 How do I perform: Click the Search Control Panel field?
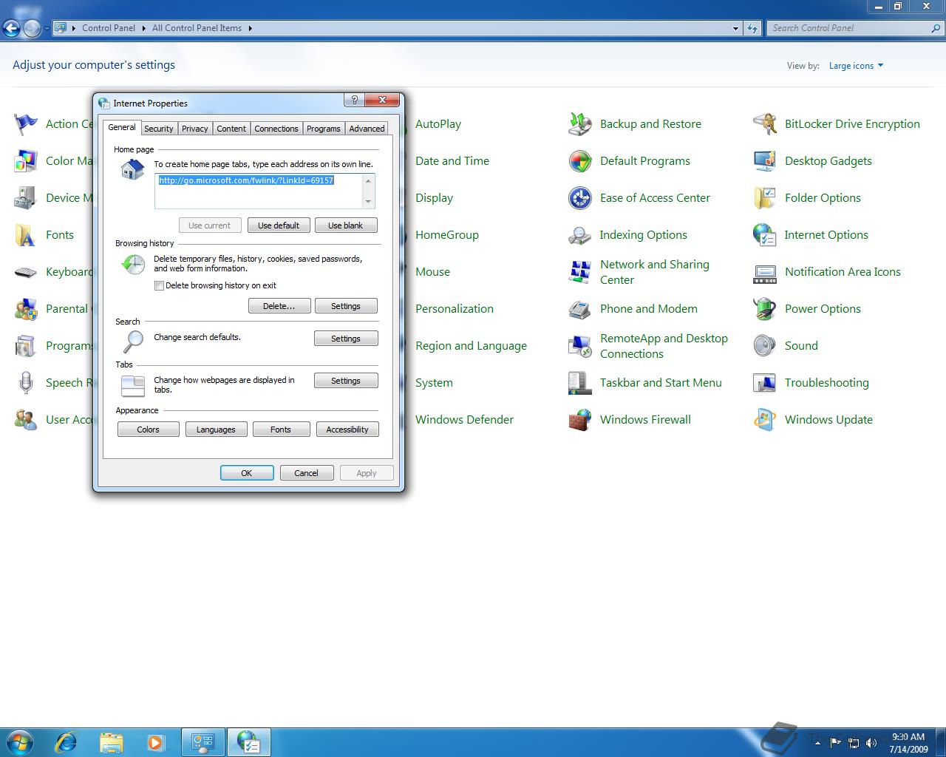848,28
